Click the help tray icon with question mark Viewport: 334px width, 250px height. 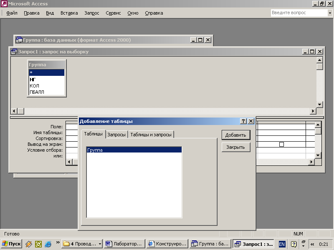click(x=294, y=244)
